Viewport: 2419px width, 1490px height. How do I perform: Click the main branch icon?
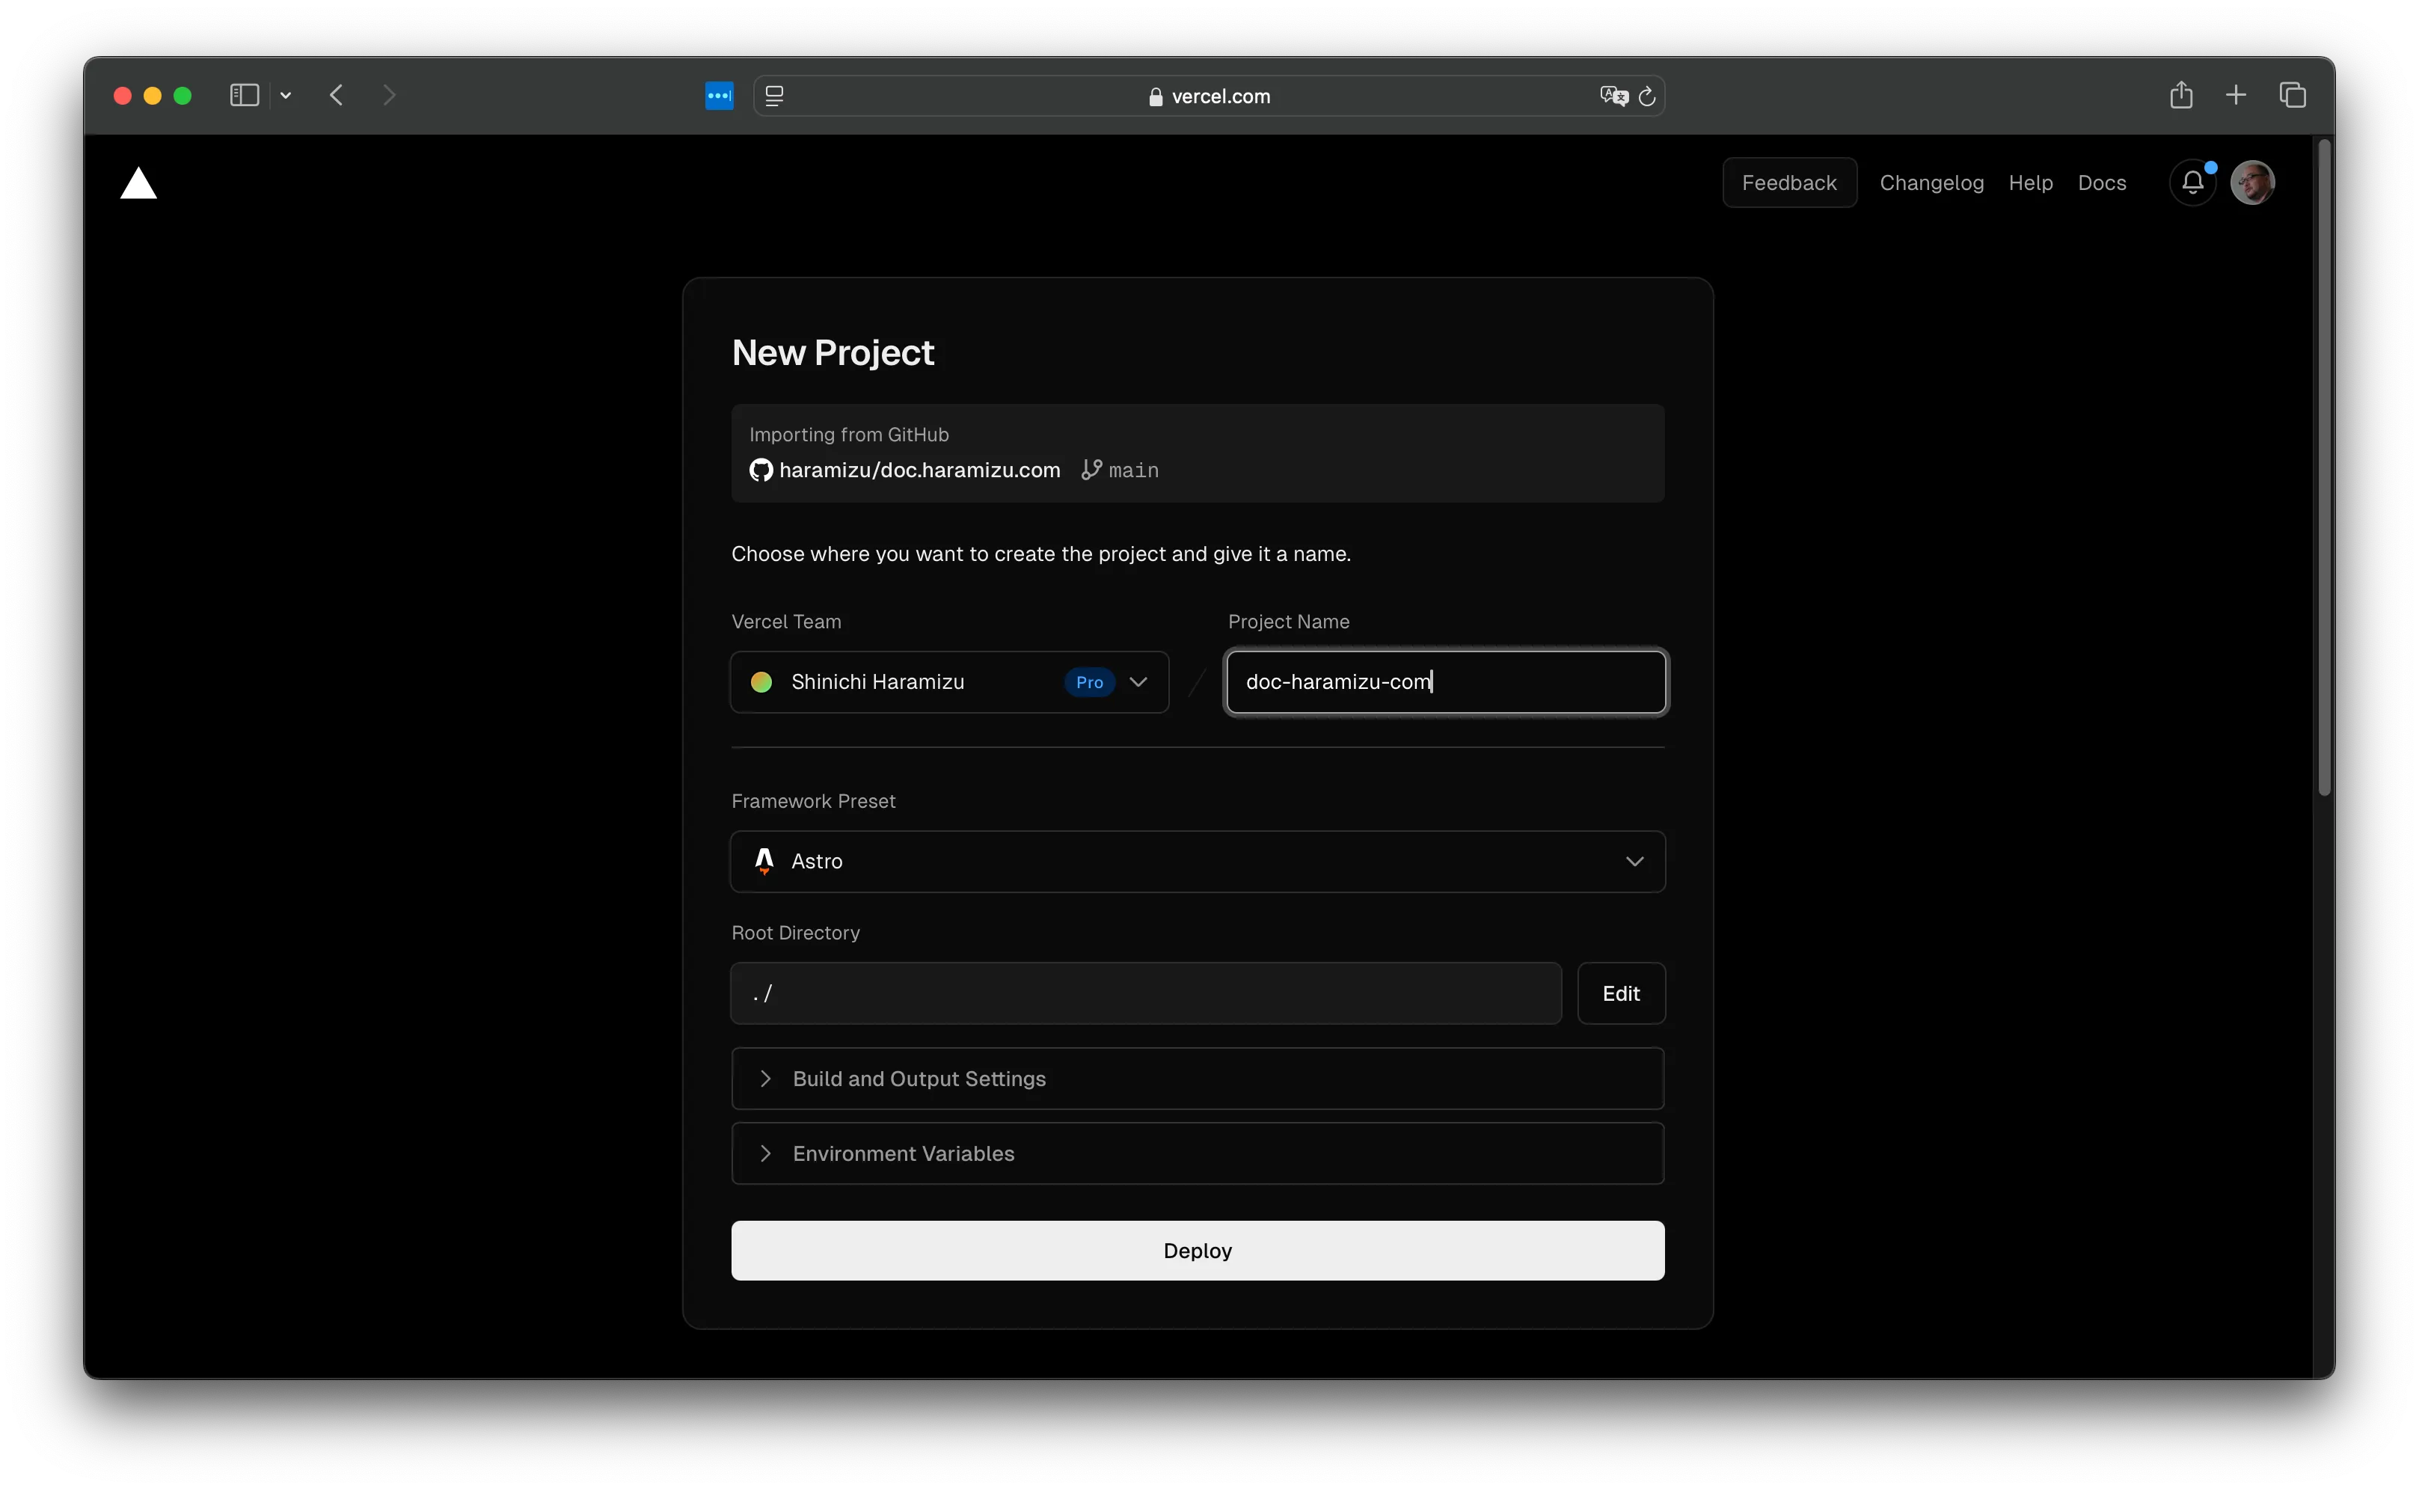[x=1091, y=470]
